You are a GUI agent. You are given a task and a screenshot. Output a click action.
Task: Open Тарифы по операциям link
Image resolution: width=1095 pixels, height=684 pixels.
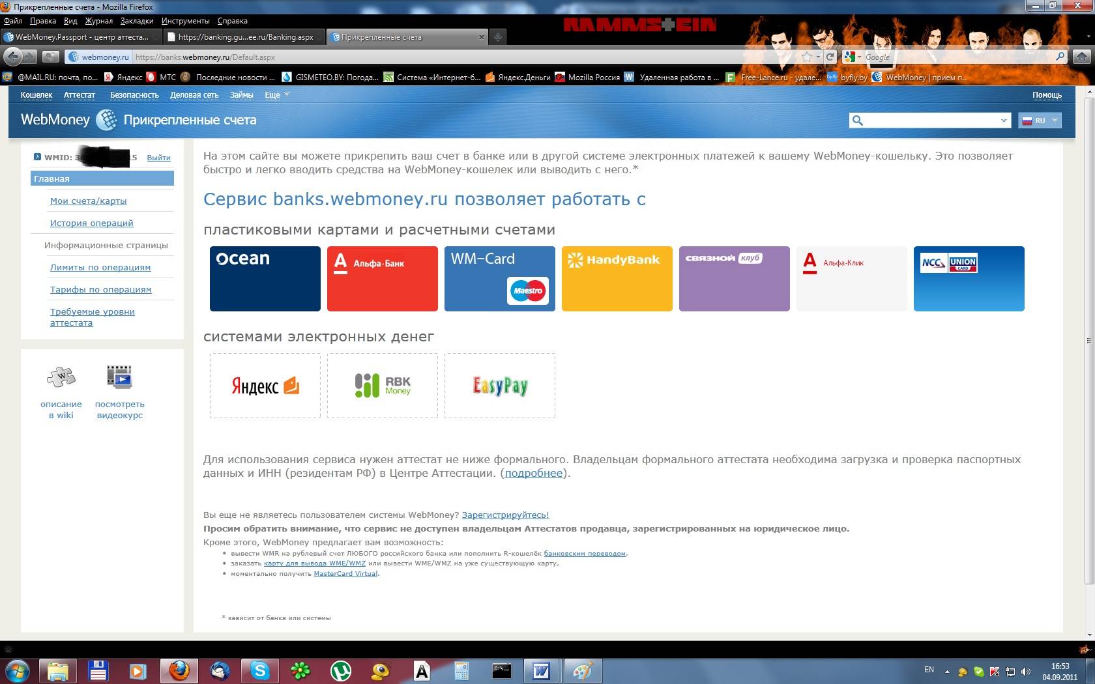point(101,290)
